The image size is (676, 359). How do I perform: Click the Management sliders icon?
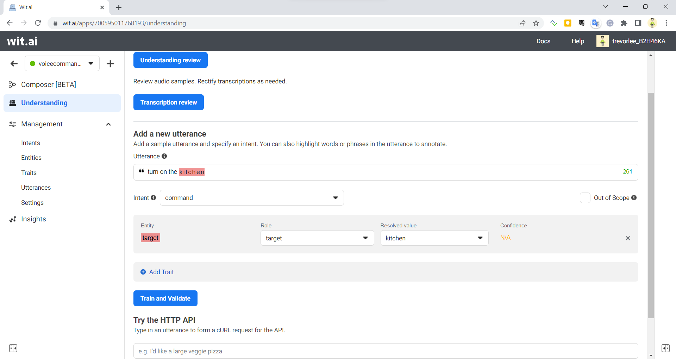[12, 124]
